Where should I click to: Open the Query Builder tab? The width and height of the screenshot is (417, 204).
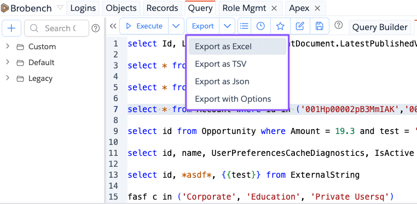[x=380, y=27]
